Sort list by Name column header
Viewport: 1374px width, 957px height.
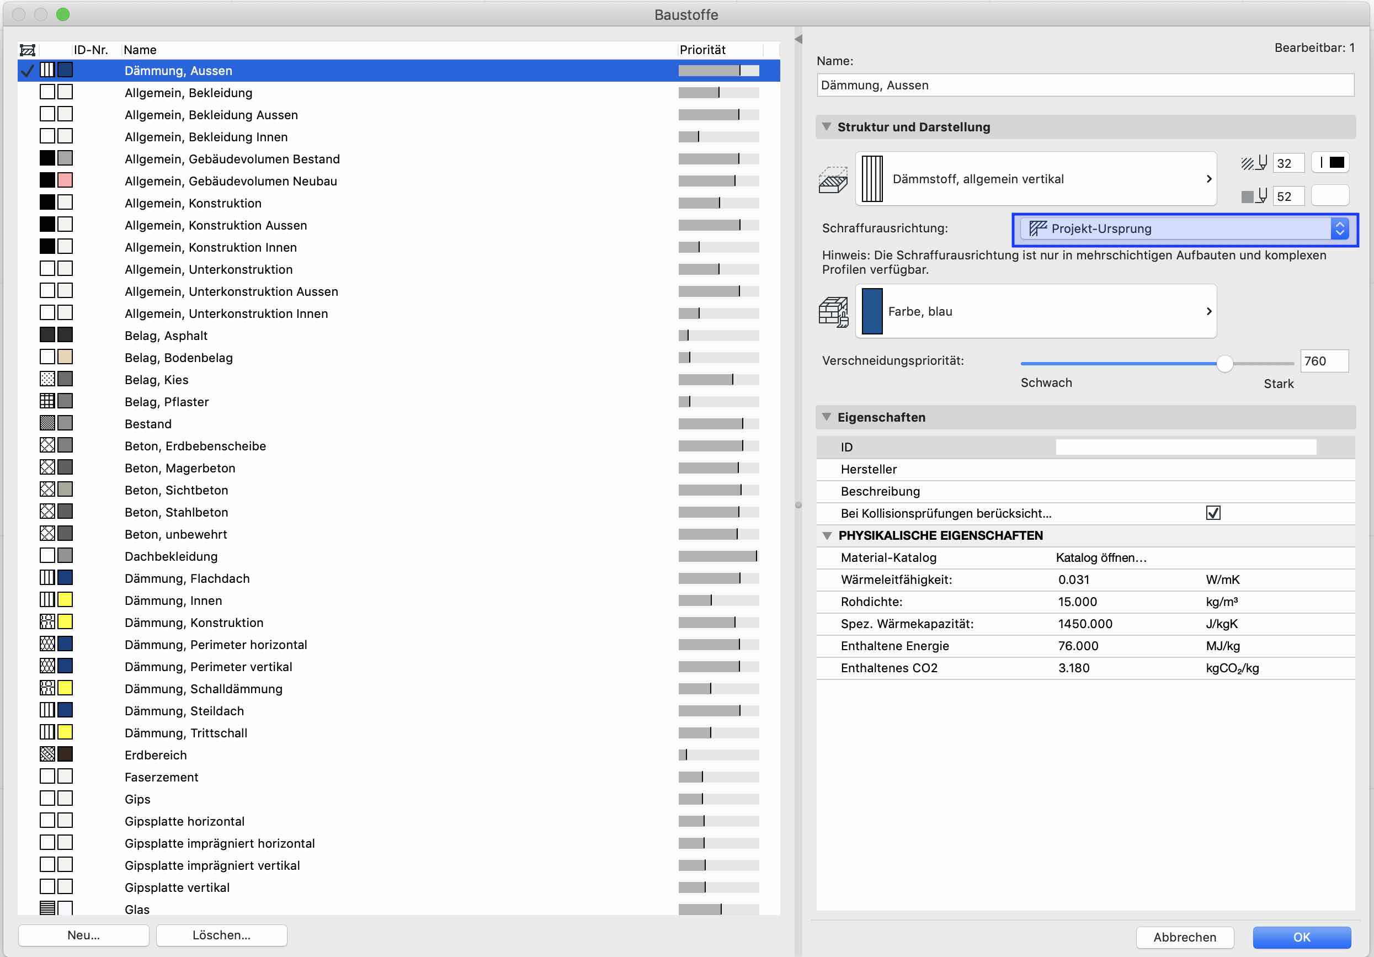click(x=141, y=50)
